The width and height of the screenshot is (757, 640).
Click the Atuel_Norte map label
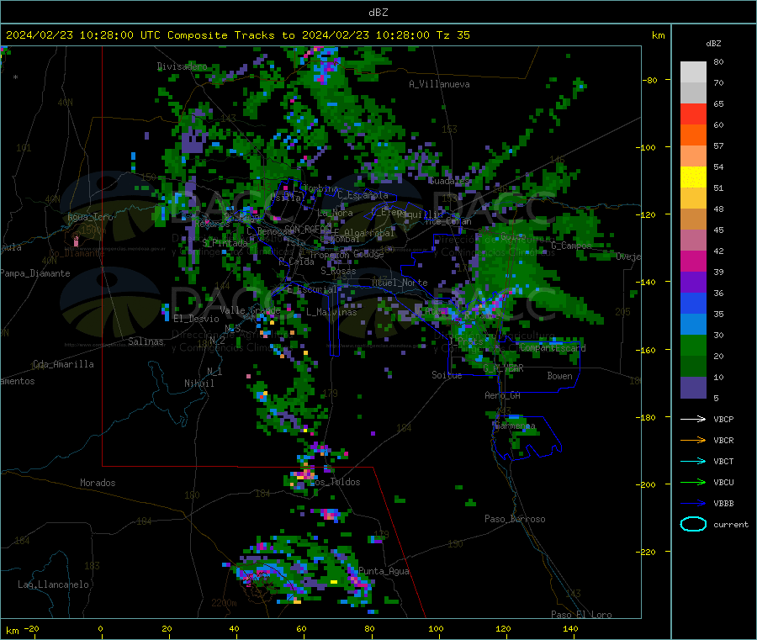click(400, 283)
